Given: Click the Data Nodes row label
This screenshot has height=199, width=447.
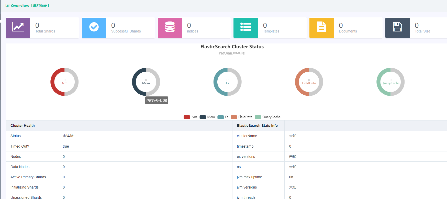Looking at the screenshot, I should tap(20, 167).
